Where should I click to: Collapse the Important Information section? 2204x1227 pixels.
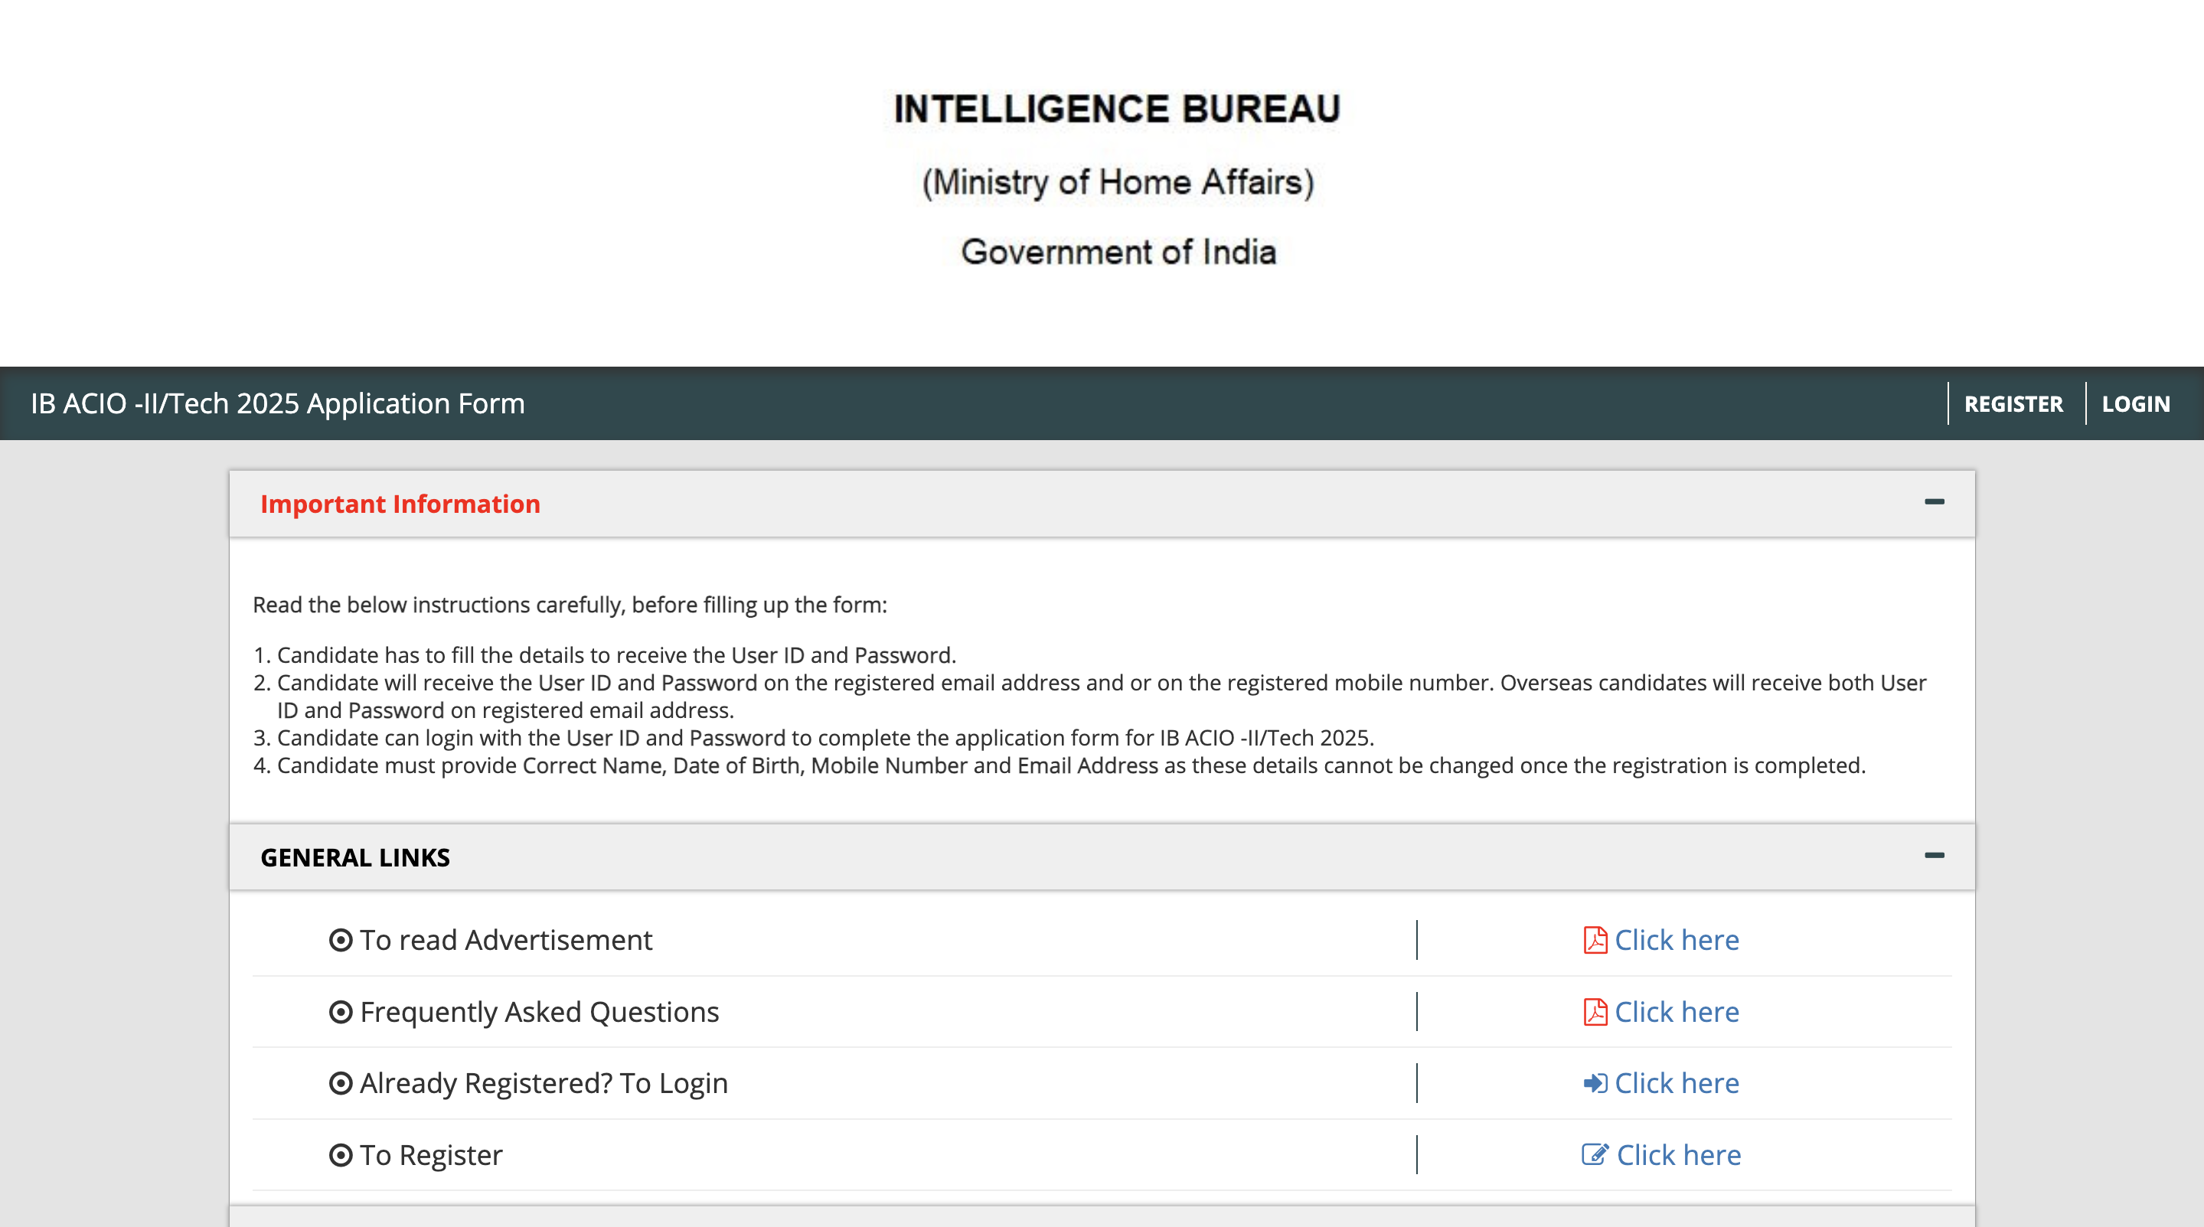coord(1934,502)
